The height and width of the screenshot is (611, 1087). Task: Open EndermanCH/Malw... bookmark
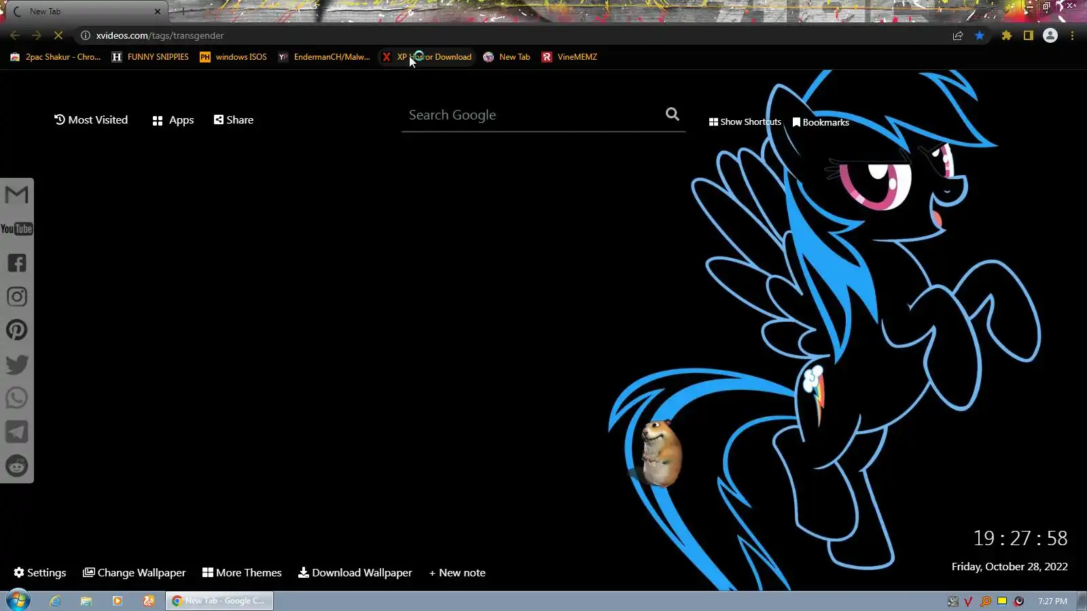pyautogui.click(x=324, y=57)
